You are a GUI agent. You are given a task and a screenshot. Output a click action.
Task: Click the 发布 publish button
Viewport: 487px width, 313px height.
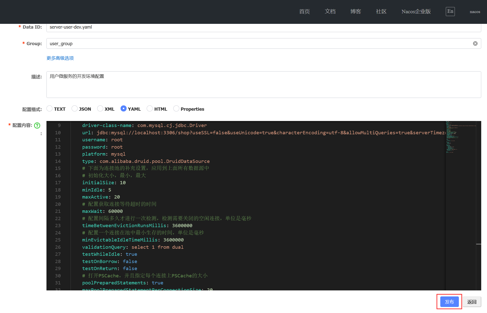coord(449,302)
